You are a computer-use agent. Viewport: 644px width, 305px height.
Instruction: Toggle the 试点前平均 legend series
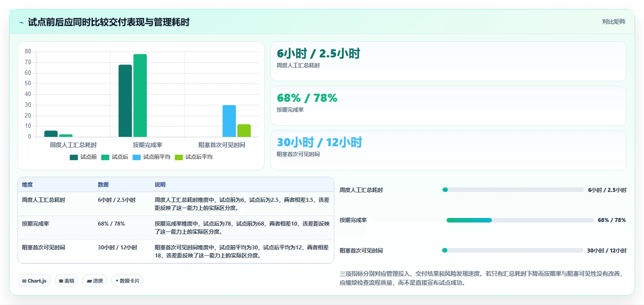pos(151,157)
